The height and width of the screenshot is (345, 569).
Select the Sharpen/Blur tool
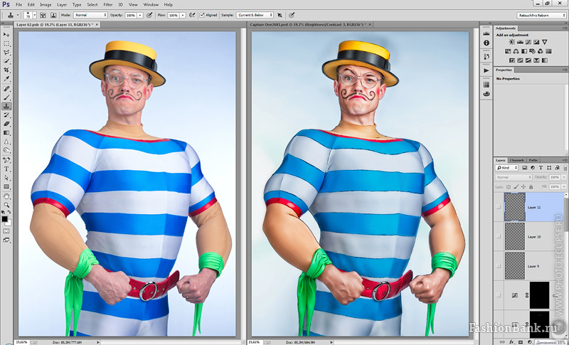click(x=6, y=142)
